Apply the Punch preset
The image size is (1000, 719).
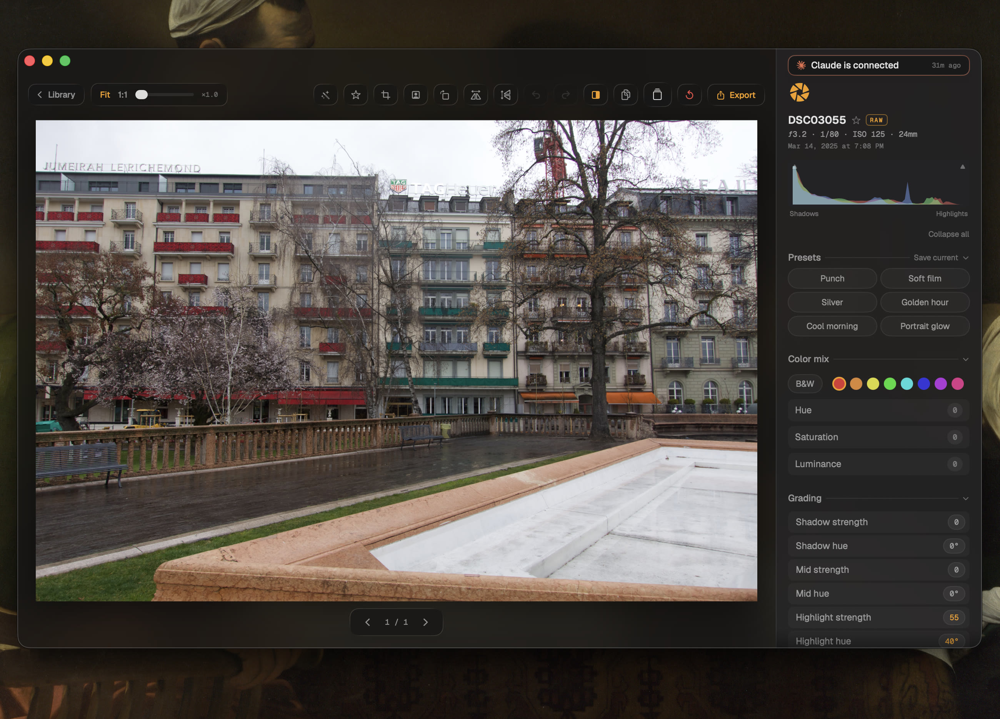832,279
